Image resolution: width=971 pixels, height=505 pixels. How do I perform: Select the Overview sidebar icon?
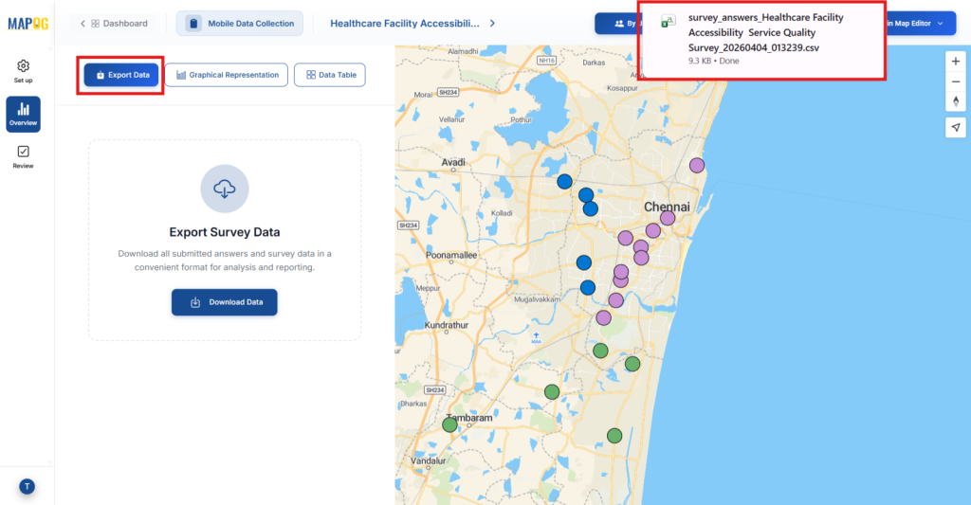(23, 115)
